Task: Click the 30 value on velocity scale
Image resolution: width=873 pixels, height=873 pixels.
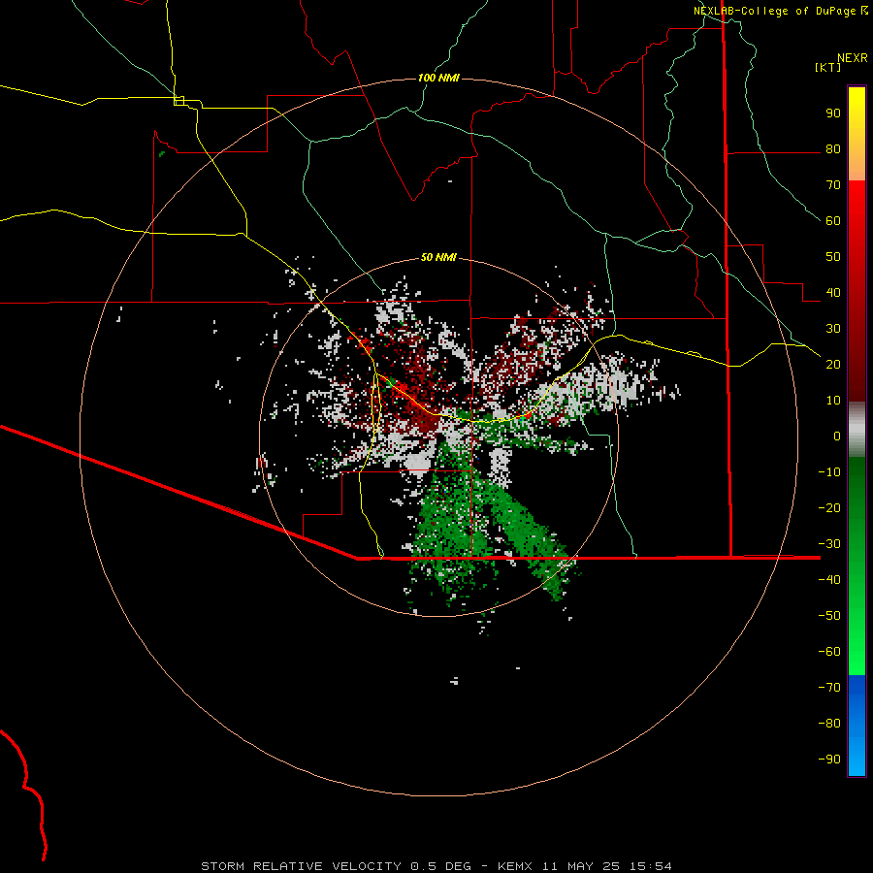Action: pos(833,329)
